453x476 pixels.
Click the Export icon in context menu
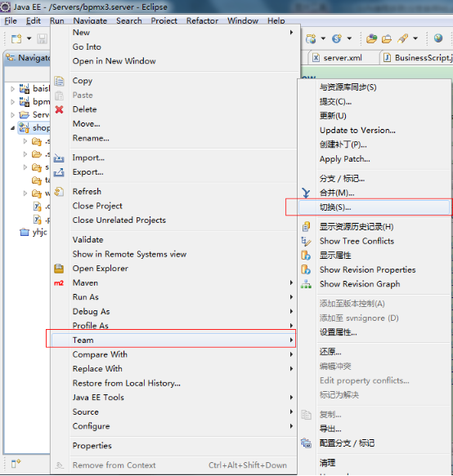click(x=59, y=172)
